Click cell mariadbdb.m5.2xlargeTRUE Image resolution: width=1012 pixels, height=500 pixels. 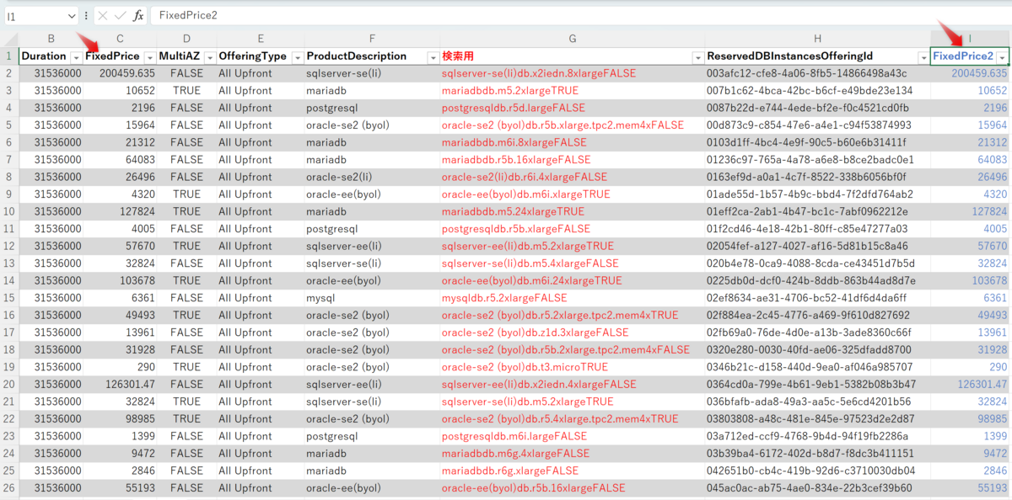click(573, 91)
